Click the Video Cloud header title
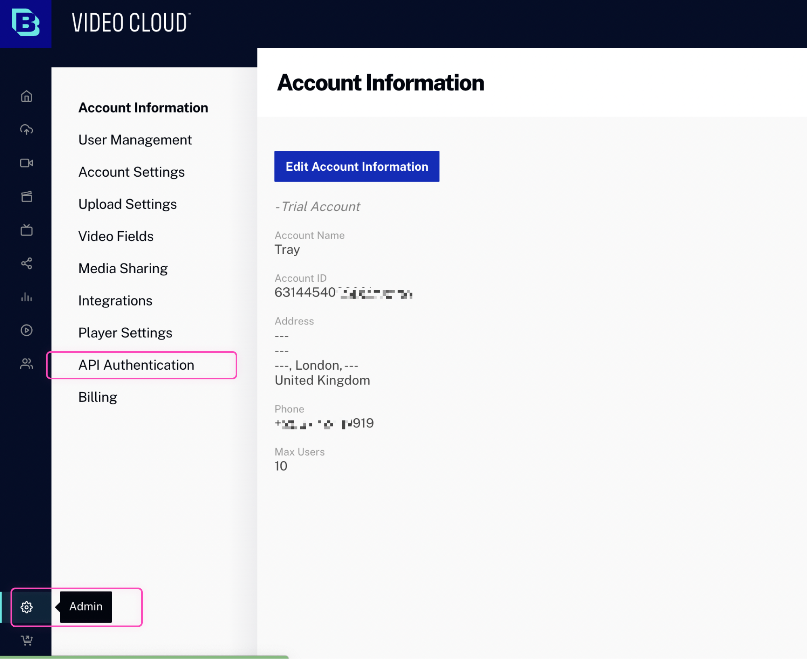This screenshot has height=659, width=807. 130,23
